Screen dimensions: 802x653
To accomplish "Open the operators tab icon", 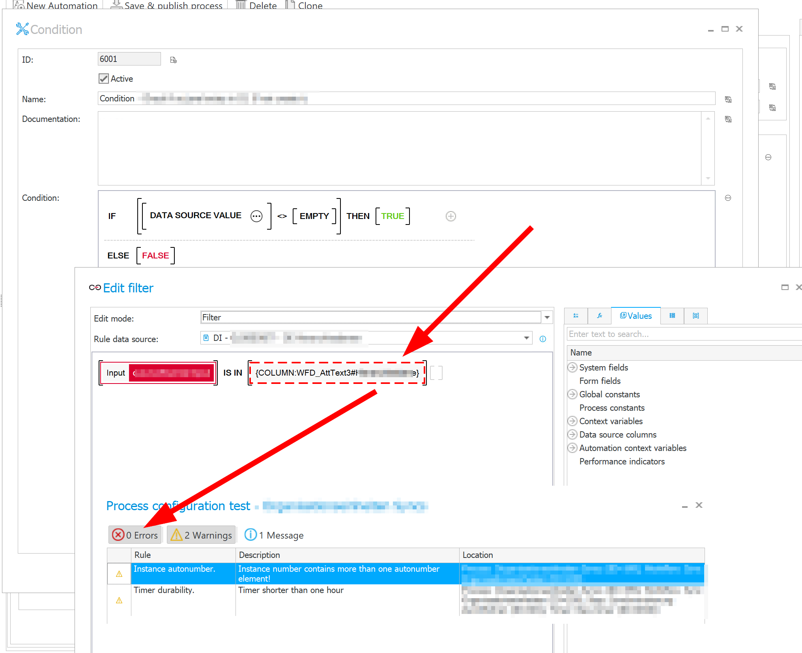I will tap(576, 316).
